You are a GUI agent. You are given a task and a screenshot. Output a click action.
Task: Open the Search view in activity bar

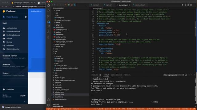48,11
